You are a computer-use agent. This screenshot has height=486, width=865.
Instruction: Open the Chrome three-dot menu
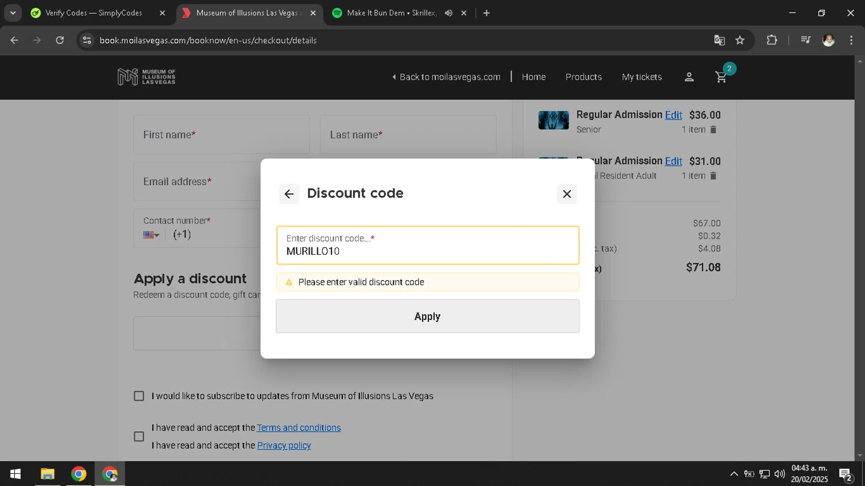pyautogui.click(x=851, y=40)
